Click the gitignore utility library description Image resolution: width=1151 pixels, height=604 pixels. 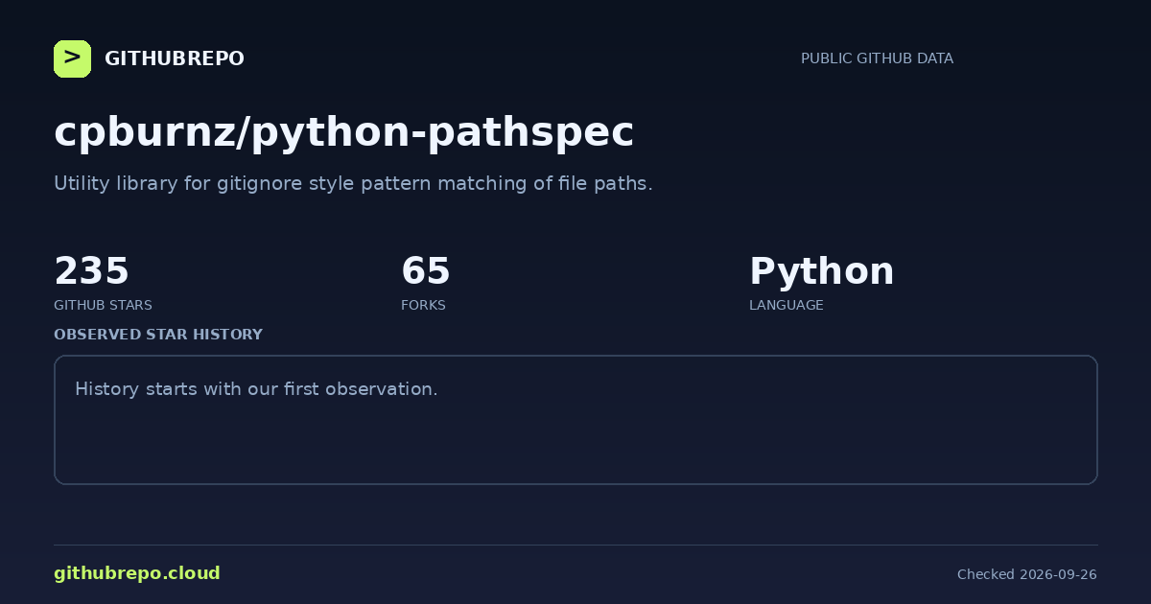(353, 183)
